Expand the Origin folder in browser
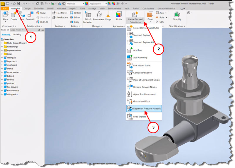Screen dimensions: 235x168 [2, 54]
